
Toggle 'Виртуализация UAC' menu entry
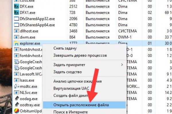click(70, 89)
